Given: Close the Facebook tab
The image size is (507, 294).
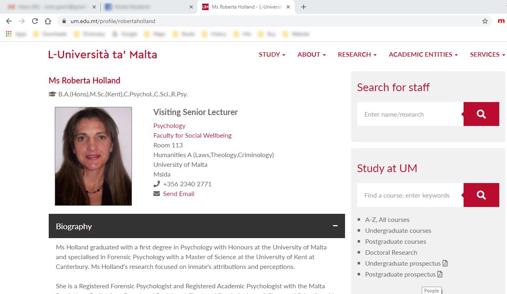Looking at the screenshot, I should 191,7.
